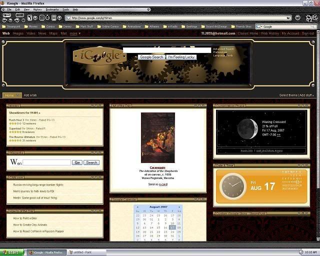Close the Wikipedia gadget with its X icon
Screen dimensions: 320x256
(x=100, y=152)
